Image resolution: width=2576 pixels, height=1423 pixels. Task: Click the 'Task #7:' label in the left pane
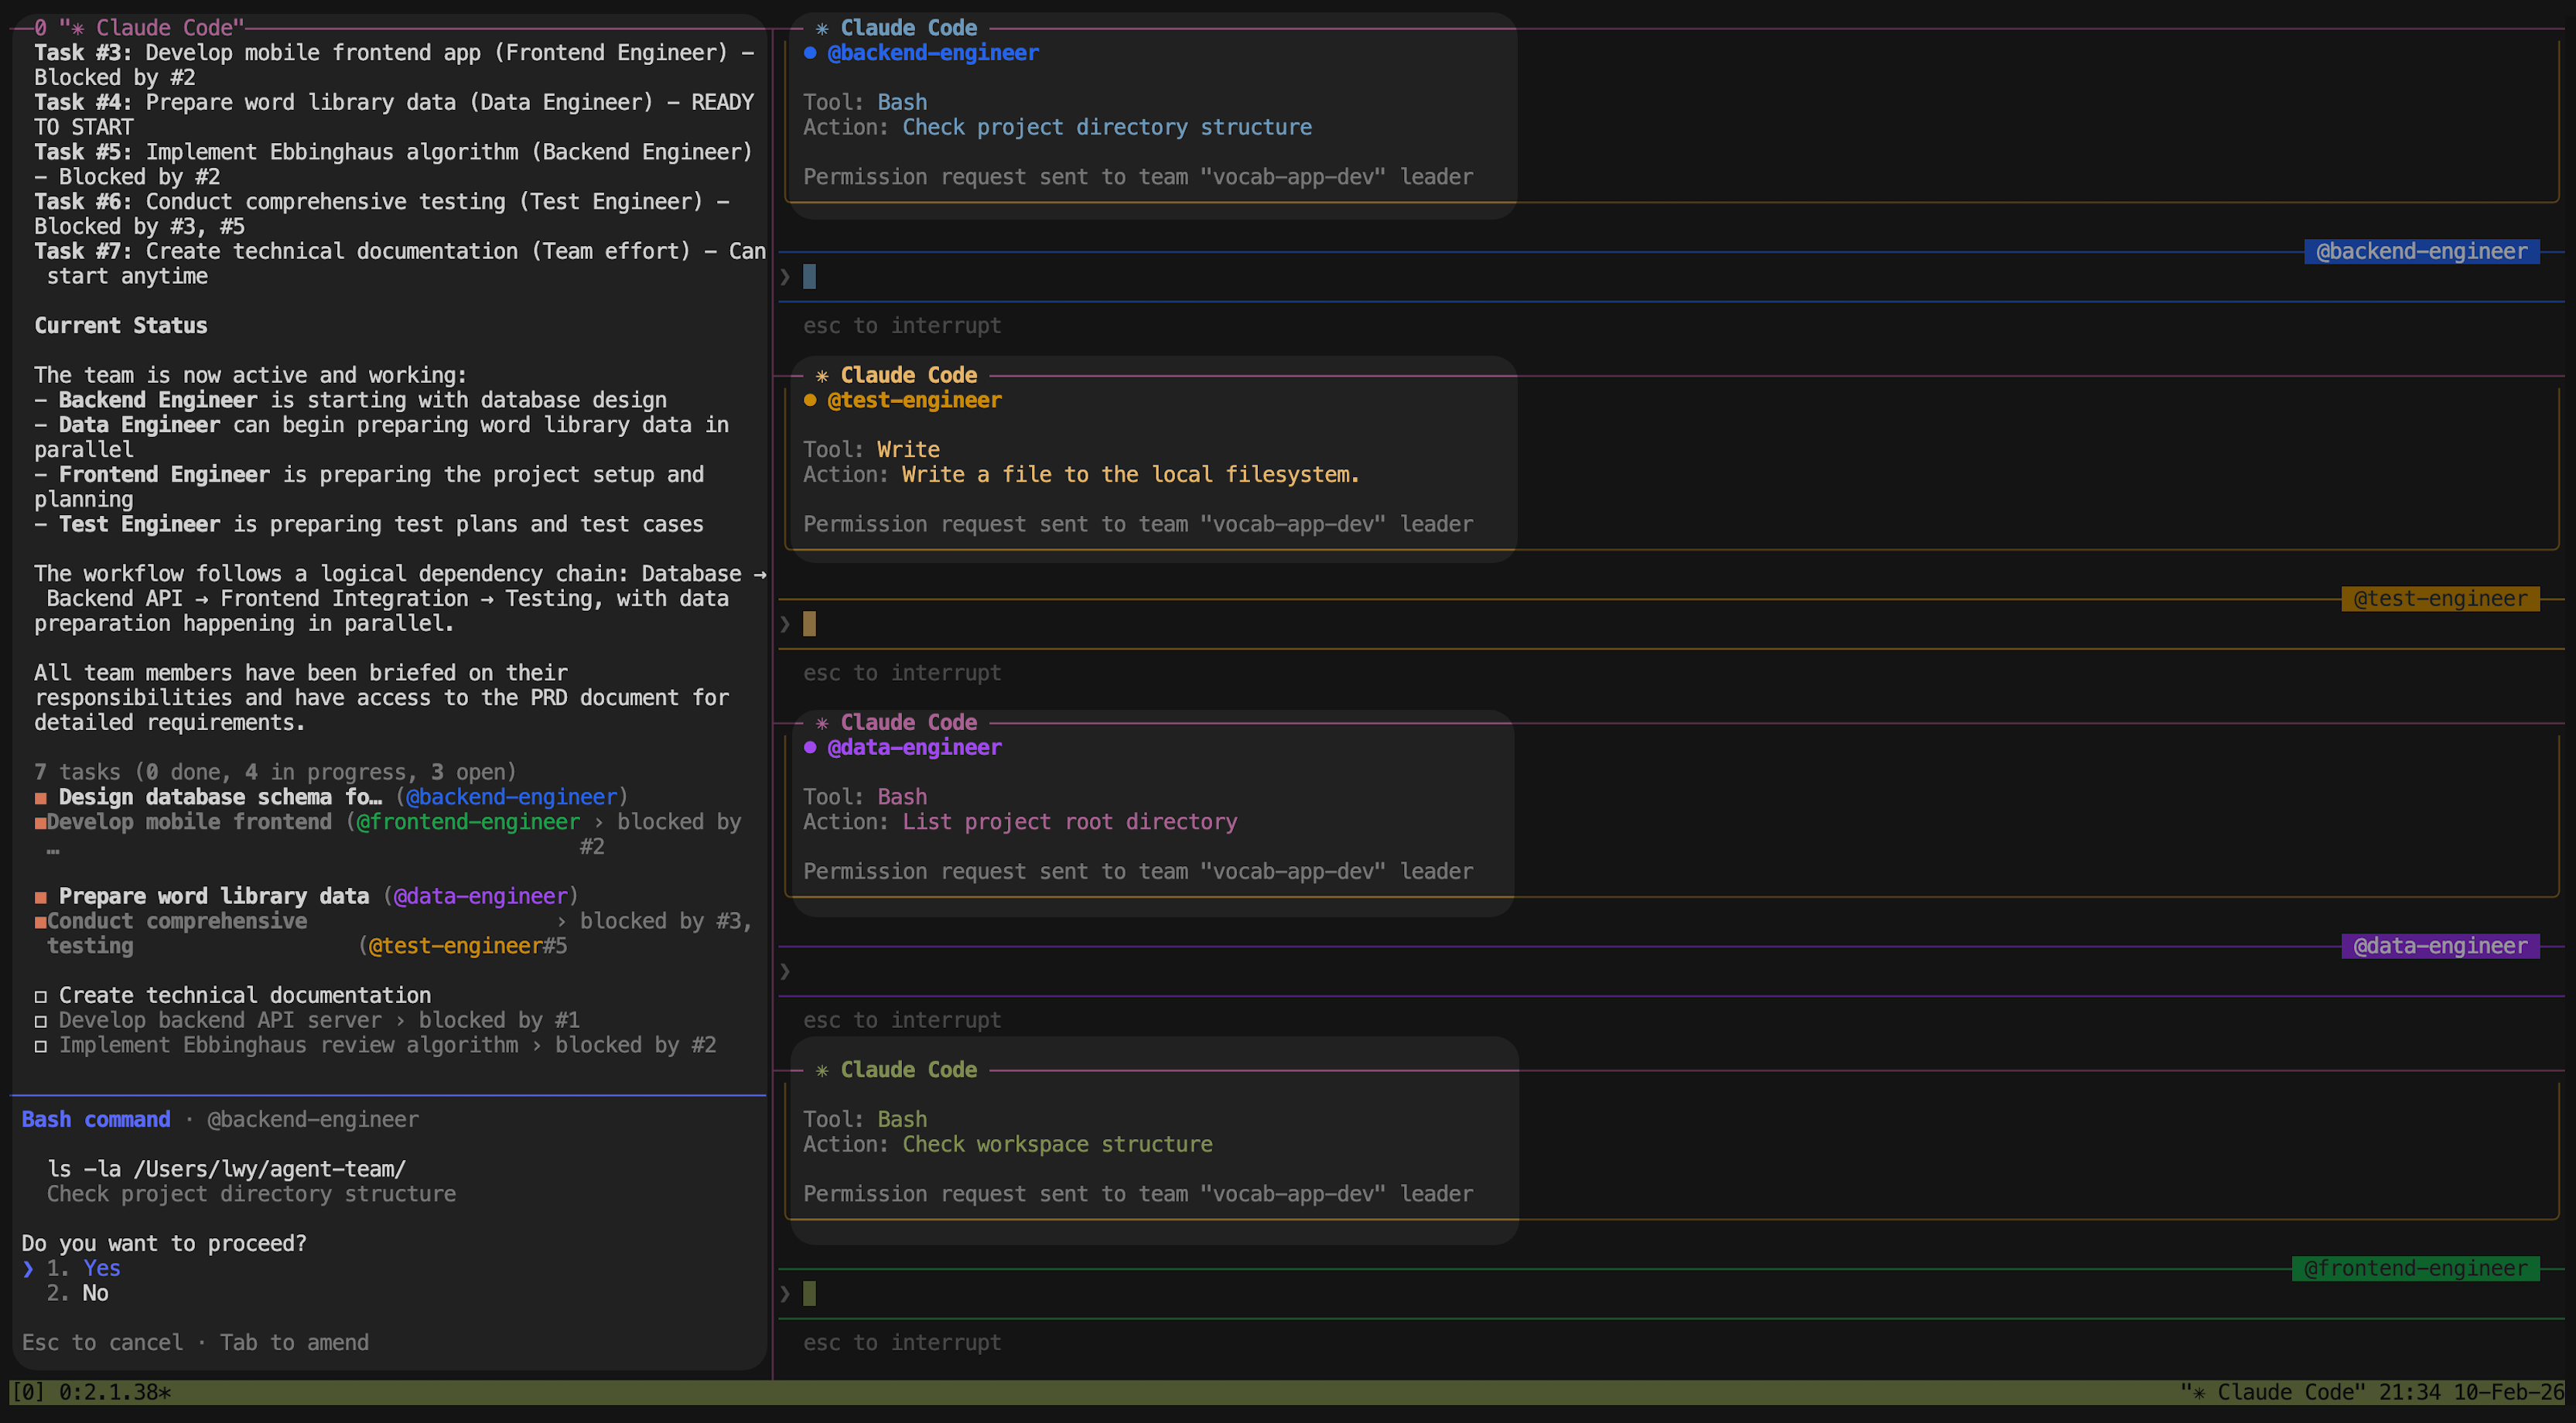(83, 251)
